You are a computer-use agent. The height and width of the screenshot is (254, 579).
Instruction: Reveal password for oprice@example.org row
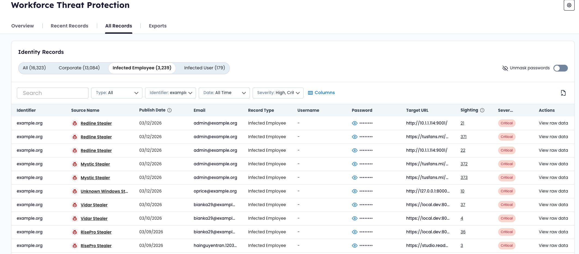(354, 191)
